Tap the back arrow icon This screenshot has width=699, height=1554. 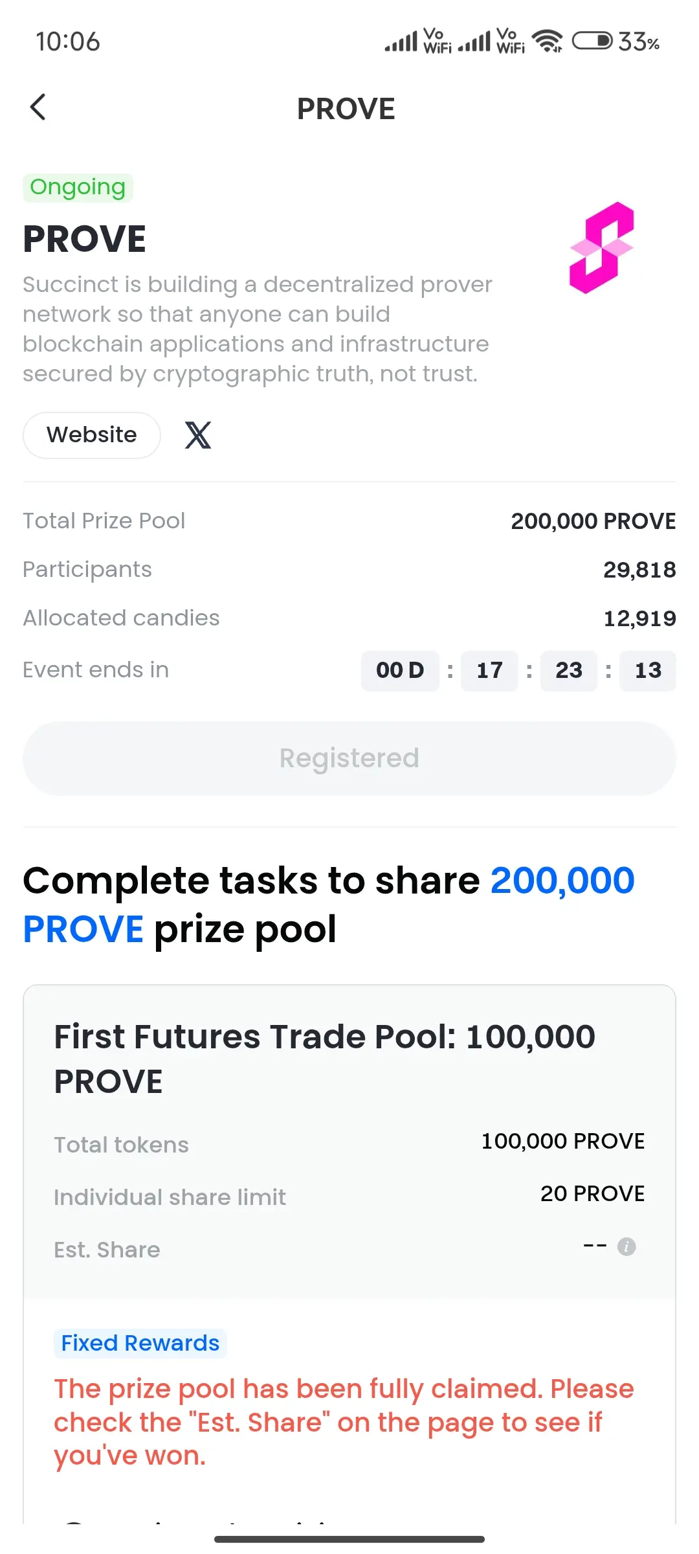click(38, 107)
